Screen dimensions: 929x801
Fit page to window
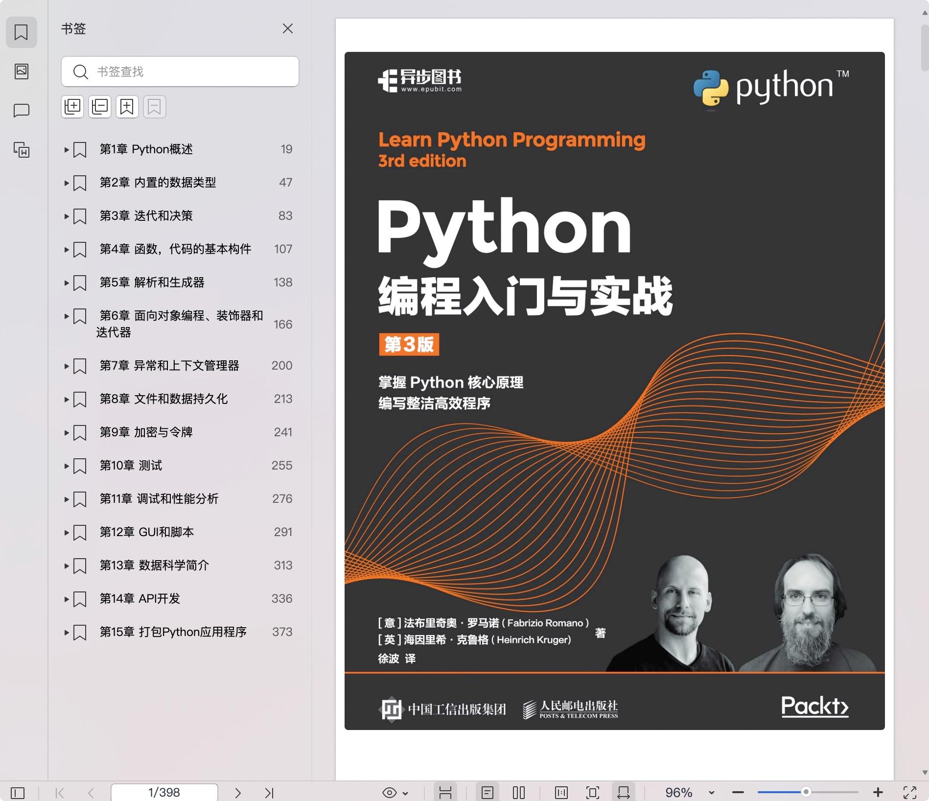(593, 792)
